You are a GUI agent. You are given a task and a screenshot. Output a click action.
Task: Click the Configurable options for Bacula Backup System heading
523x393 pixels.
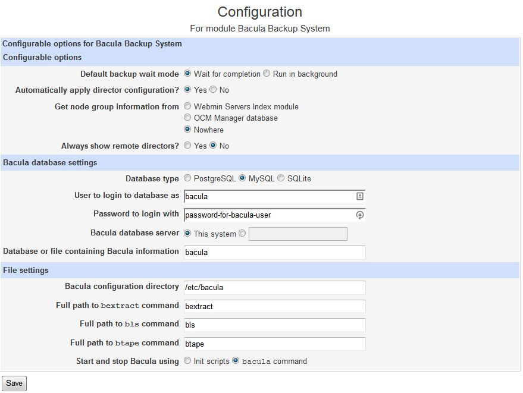click(92, 43)
